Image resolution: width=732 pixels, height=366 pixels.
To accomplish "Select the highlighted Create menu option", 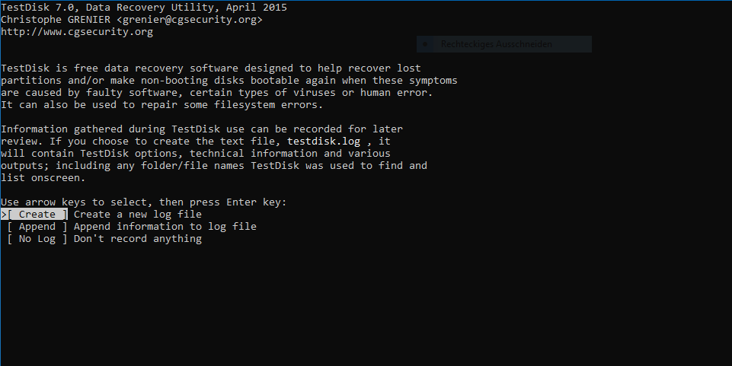I will tap(37, 215).
